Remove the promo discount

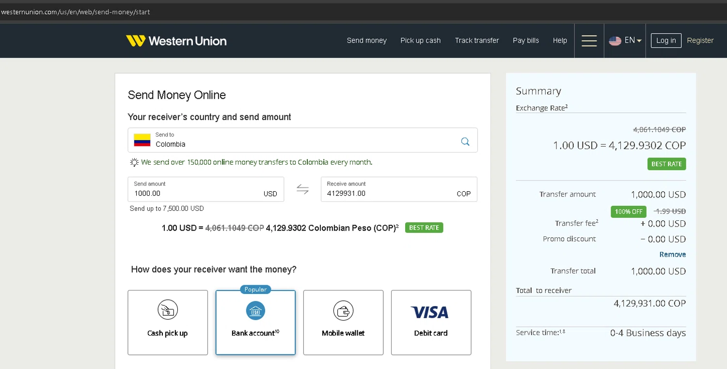pos(673,254)
